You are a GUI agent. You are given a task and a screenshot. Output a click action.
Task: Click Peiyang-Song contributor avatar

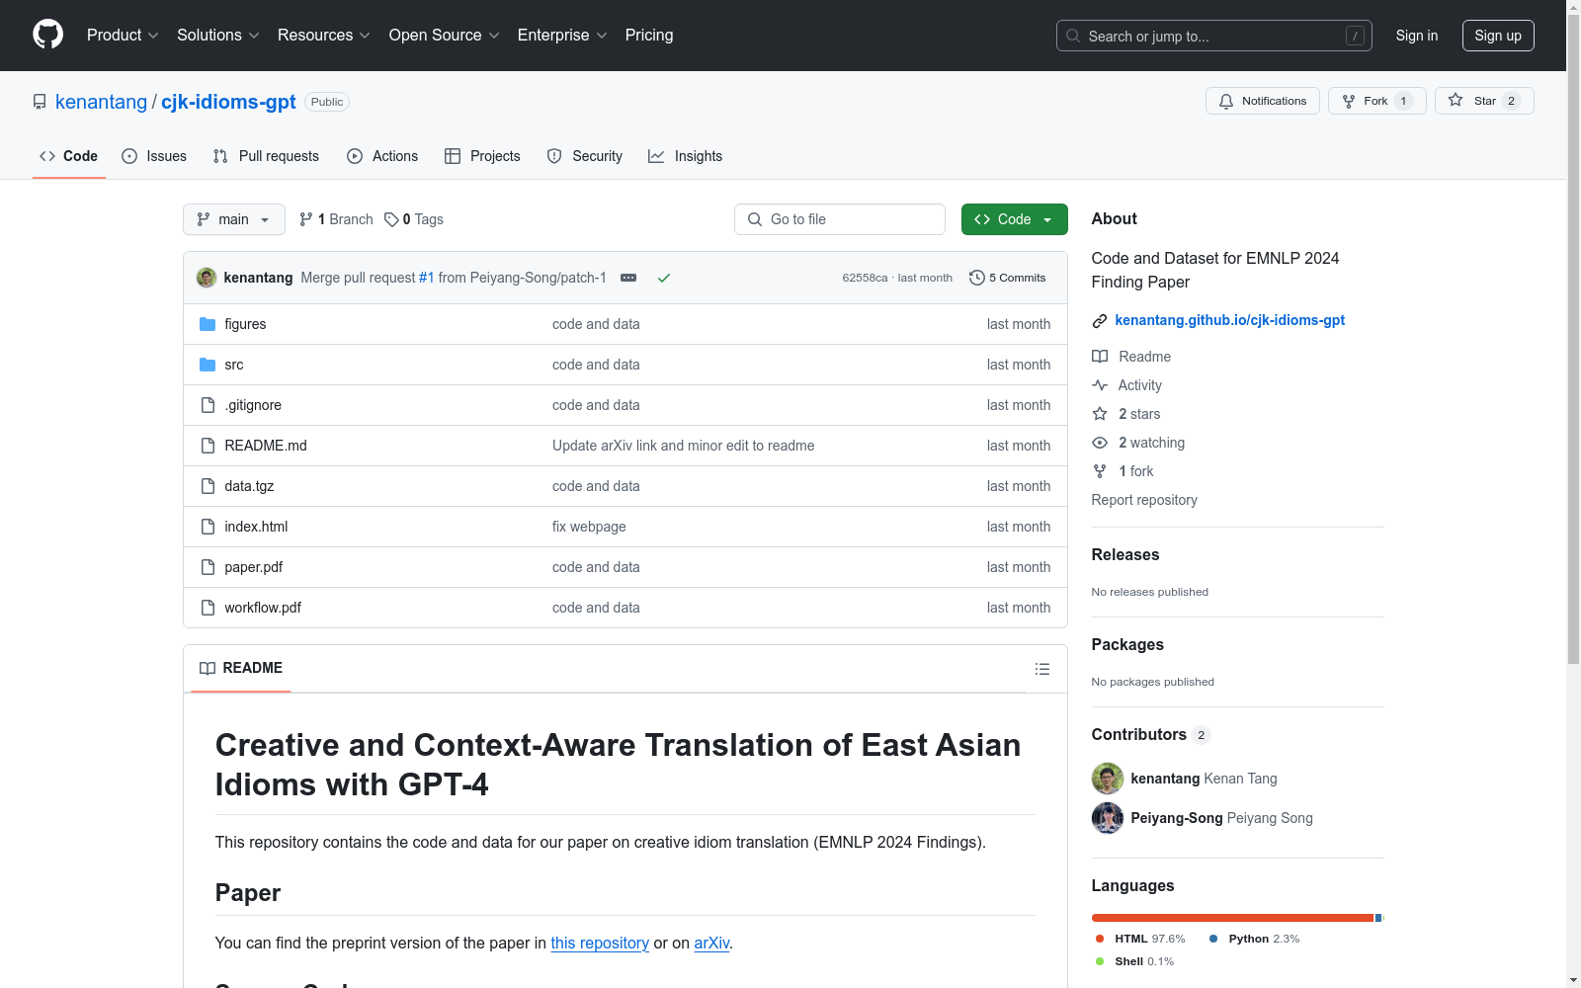click(1108, 818)
